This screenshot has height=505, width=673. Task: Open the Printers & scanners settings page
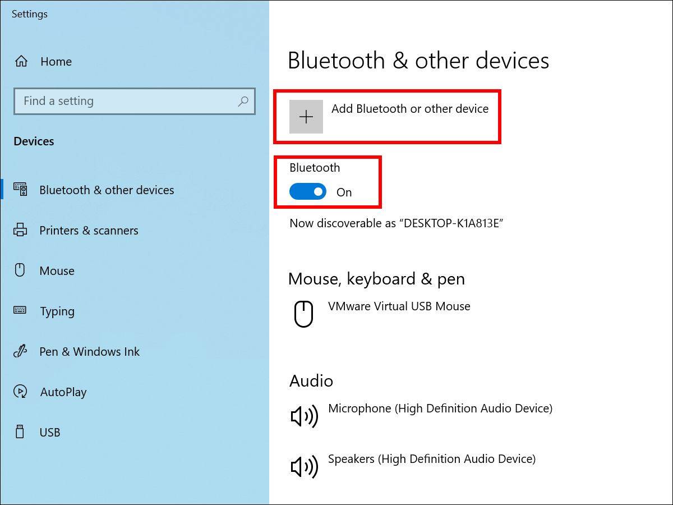89,231
